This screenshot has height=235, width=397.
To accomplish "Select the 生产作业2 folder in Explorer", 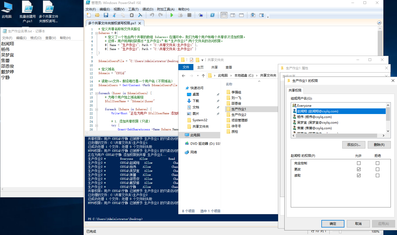I will tap(239, 115).
